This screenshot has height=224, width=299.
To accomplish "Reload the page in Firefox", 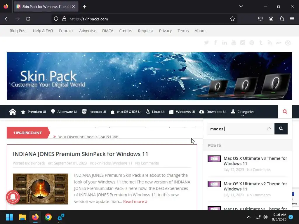I will (x=28, y=19).
